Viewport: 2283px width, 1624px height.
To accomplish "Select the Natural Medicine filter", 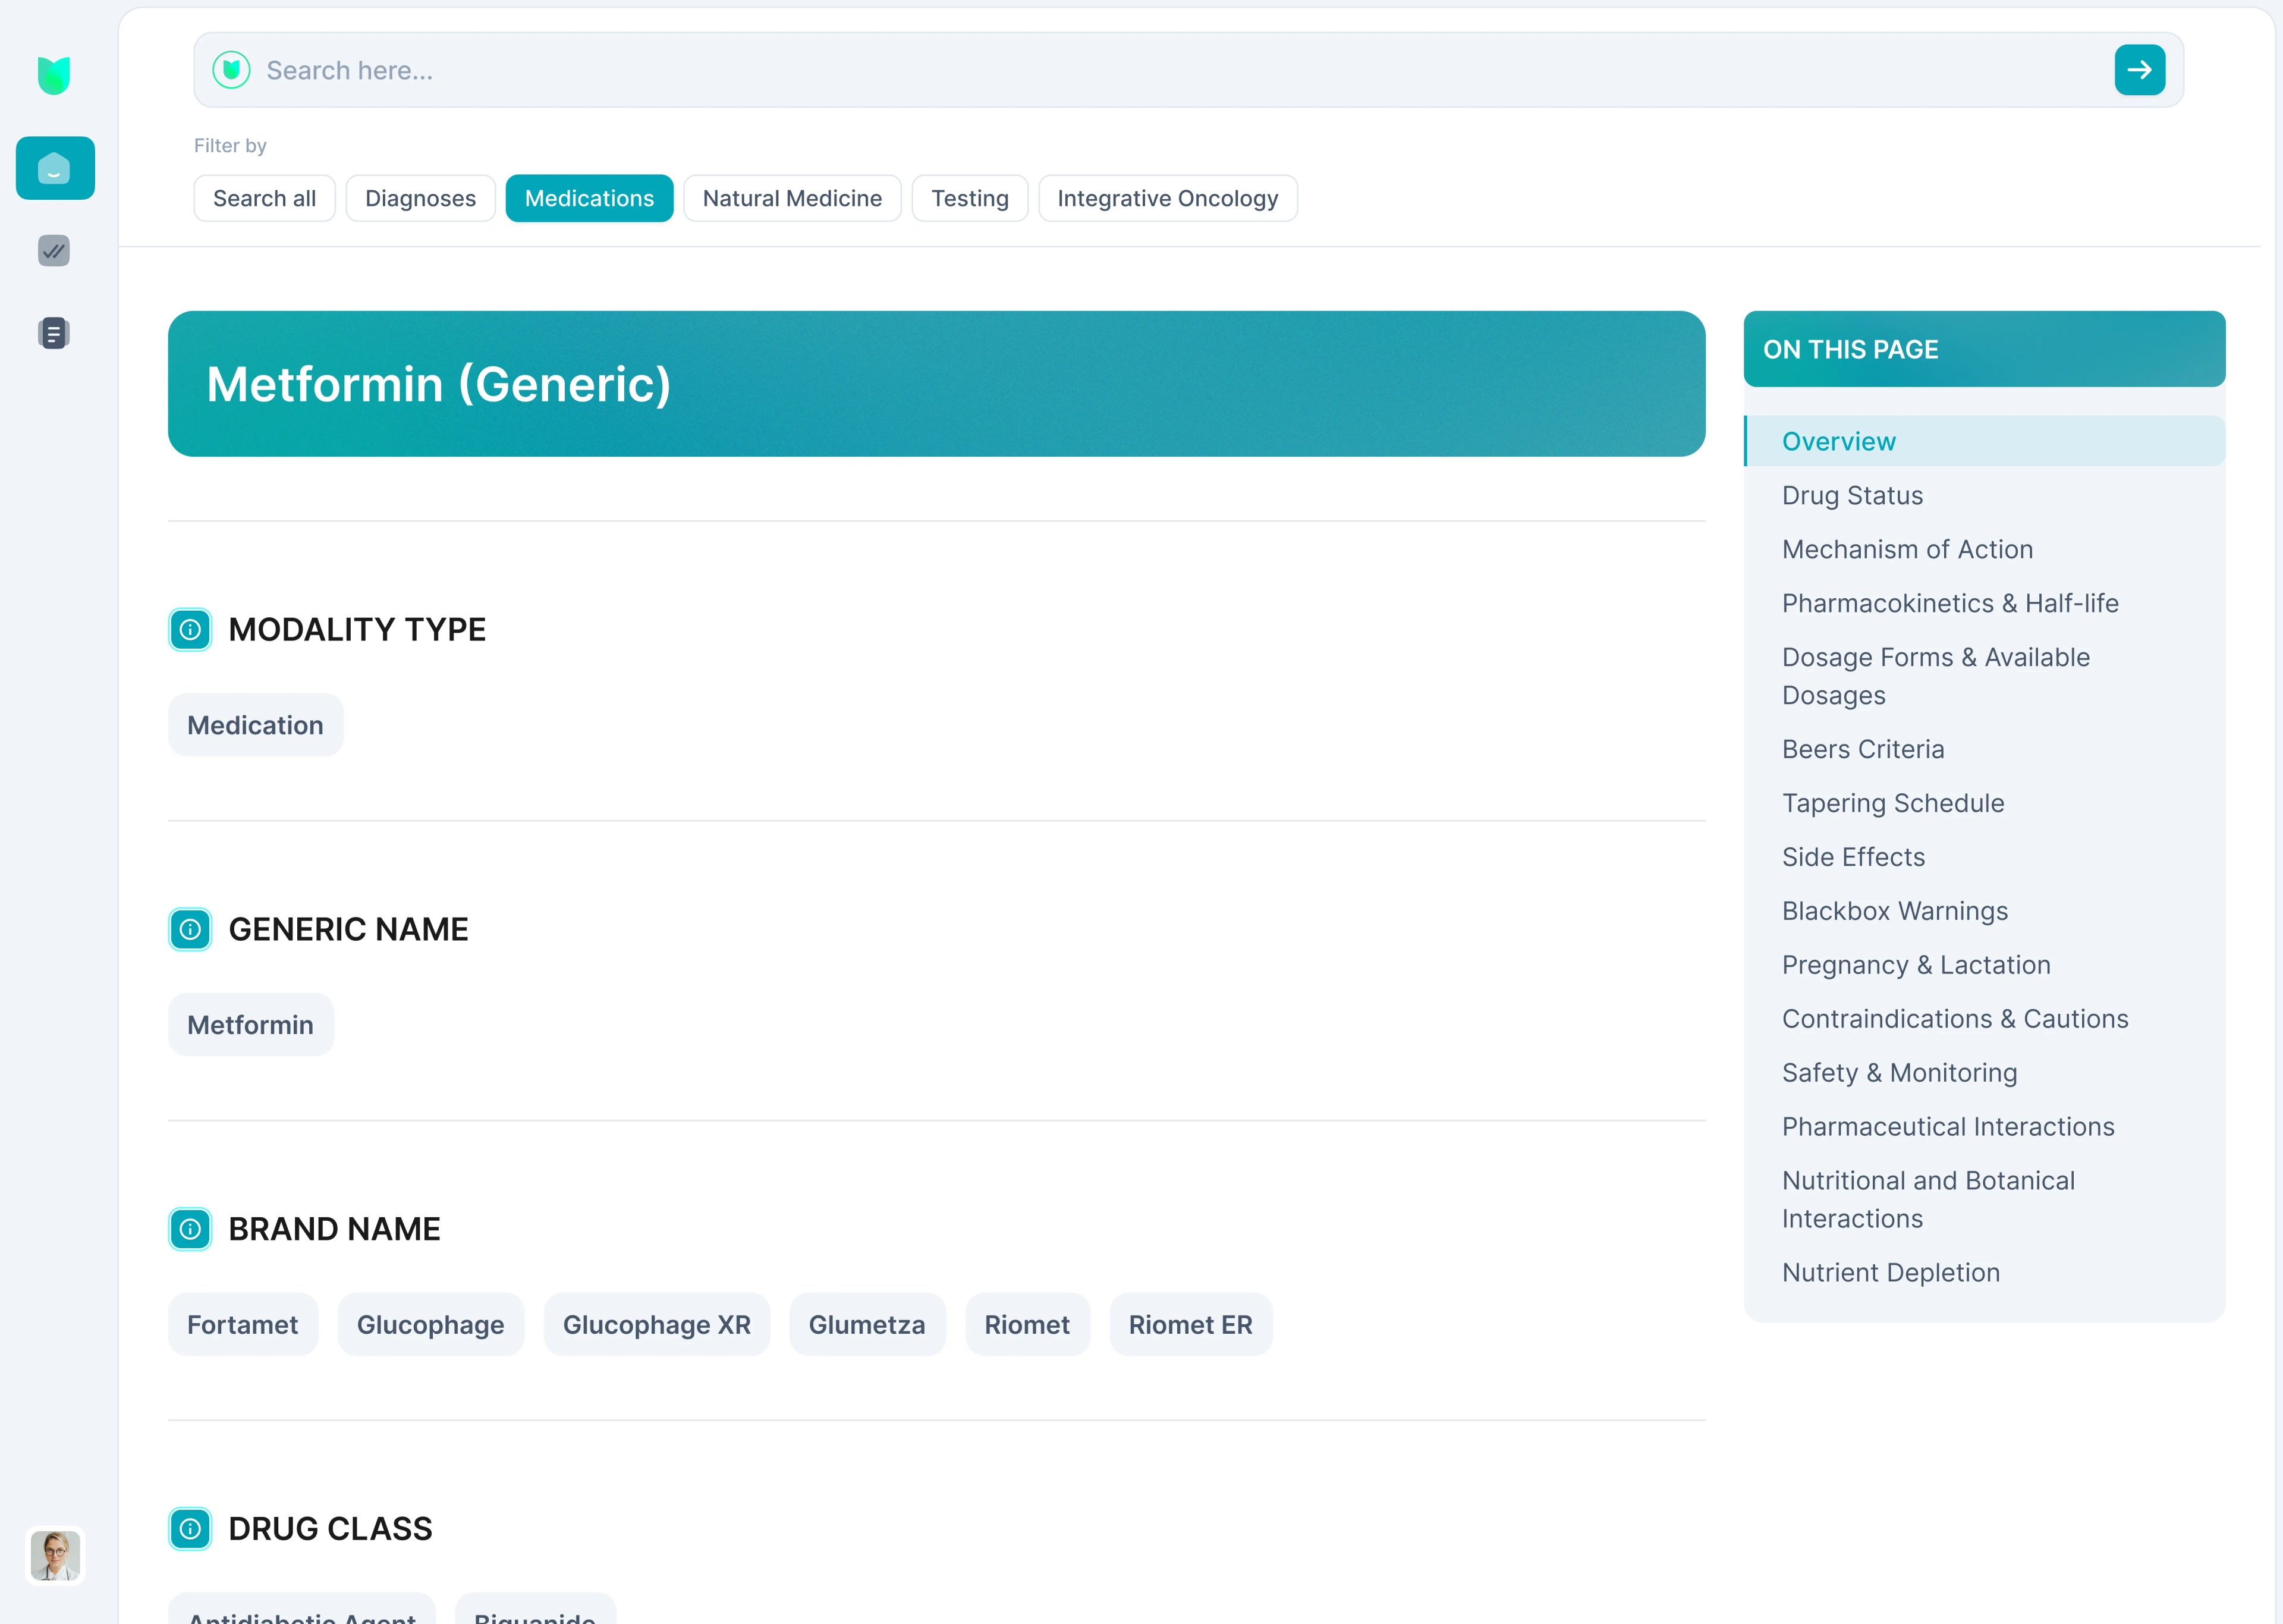I will coord(793,198).
